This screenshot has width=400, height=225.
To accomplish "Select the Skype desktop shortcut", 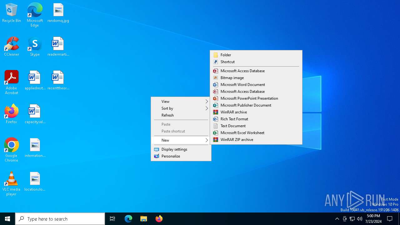I will [35, 47].
